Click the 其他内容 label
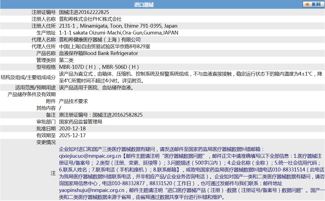This screenshot has height=201, width=325. (46, 108)
